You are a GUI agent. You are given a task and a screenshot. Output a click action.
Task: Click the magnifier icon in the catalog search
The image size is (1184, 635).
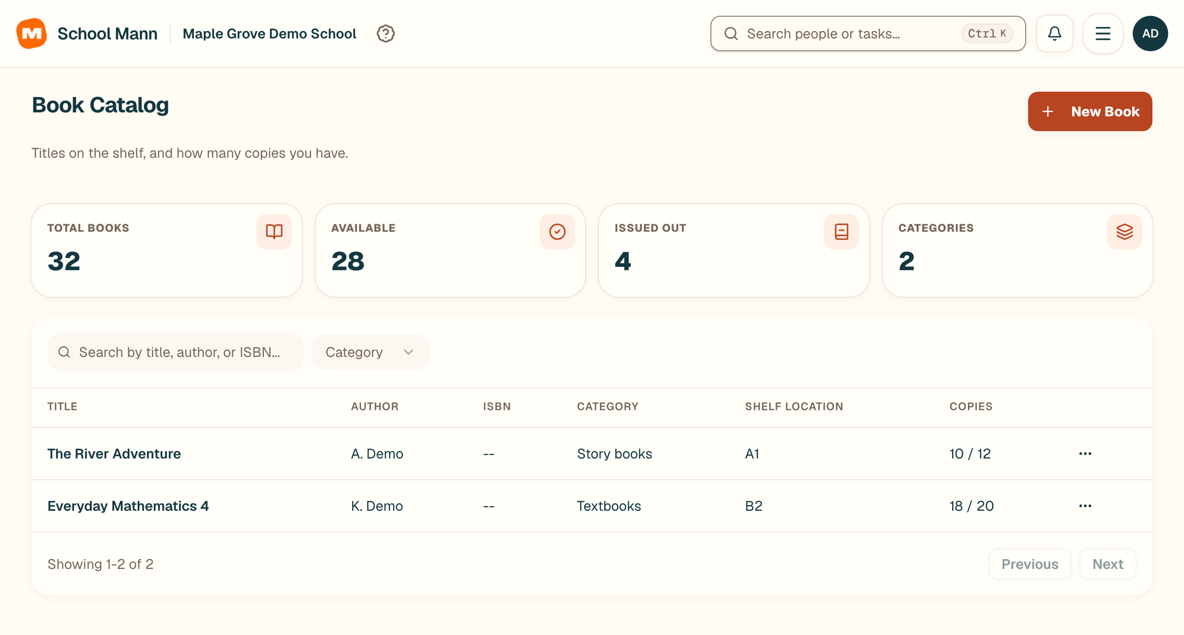[64, 352]
